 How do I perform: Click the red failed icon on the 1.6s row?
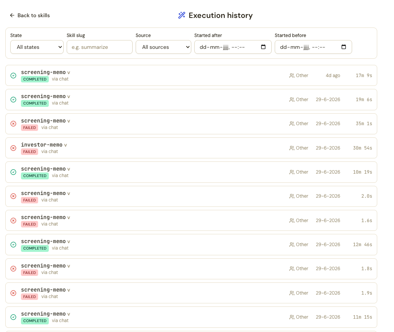[13, 221]
